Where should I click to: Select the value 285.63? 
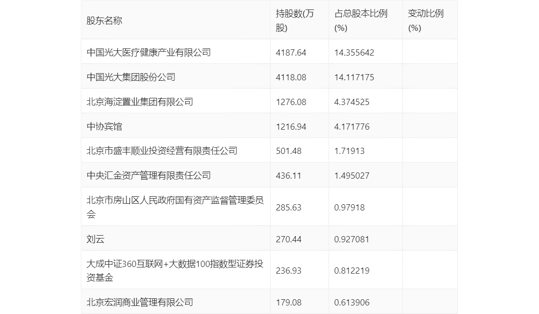[x=289, y=208]
